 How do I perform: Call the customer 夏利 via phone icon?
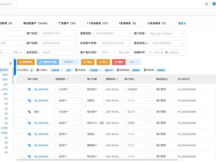[29, 112]
